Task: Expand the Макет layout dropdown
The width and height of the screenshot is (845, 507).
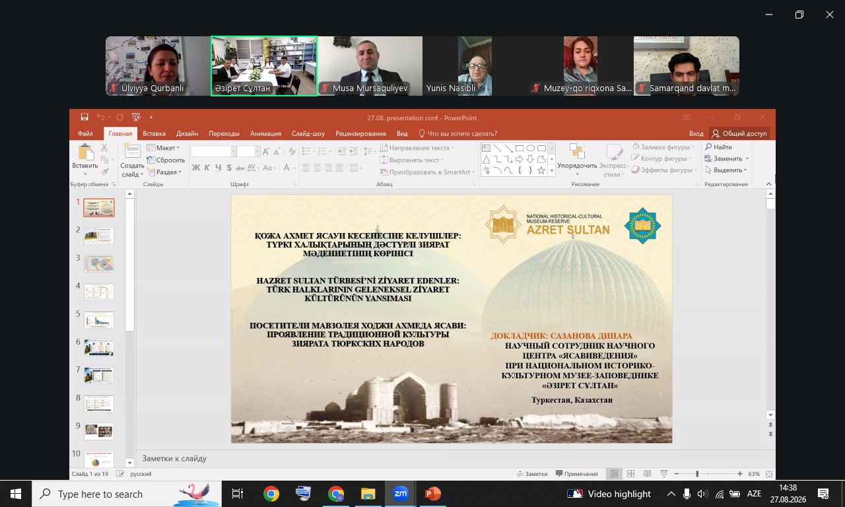Action: point(163,148)
